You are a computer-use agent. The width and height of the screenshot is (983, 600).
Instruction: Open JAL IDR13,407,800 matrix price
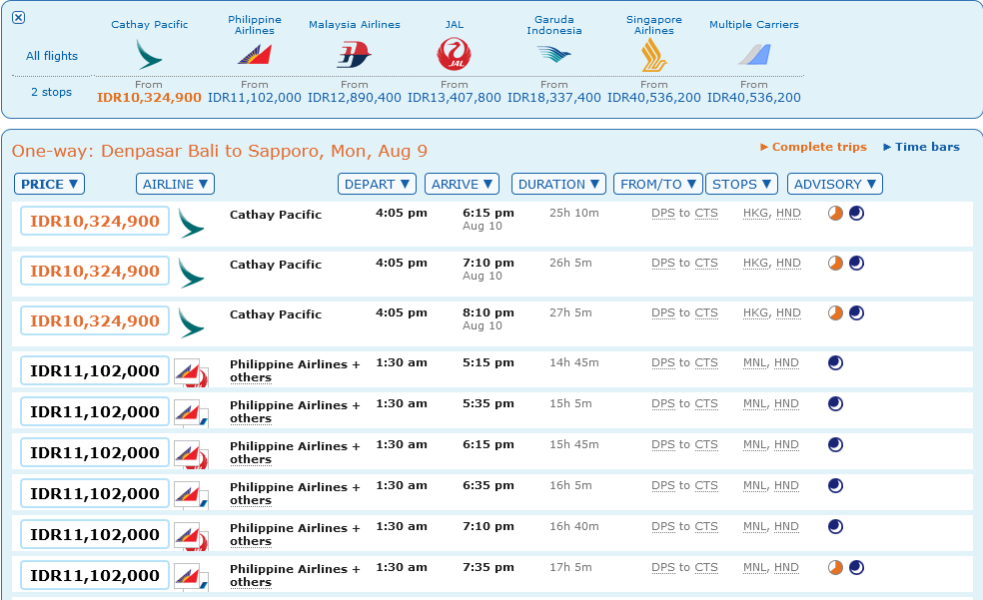point(454,98)
